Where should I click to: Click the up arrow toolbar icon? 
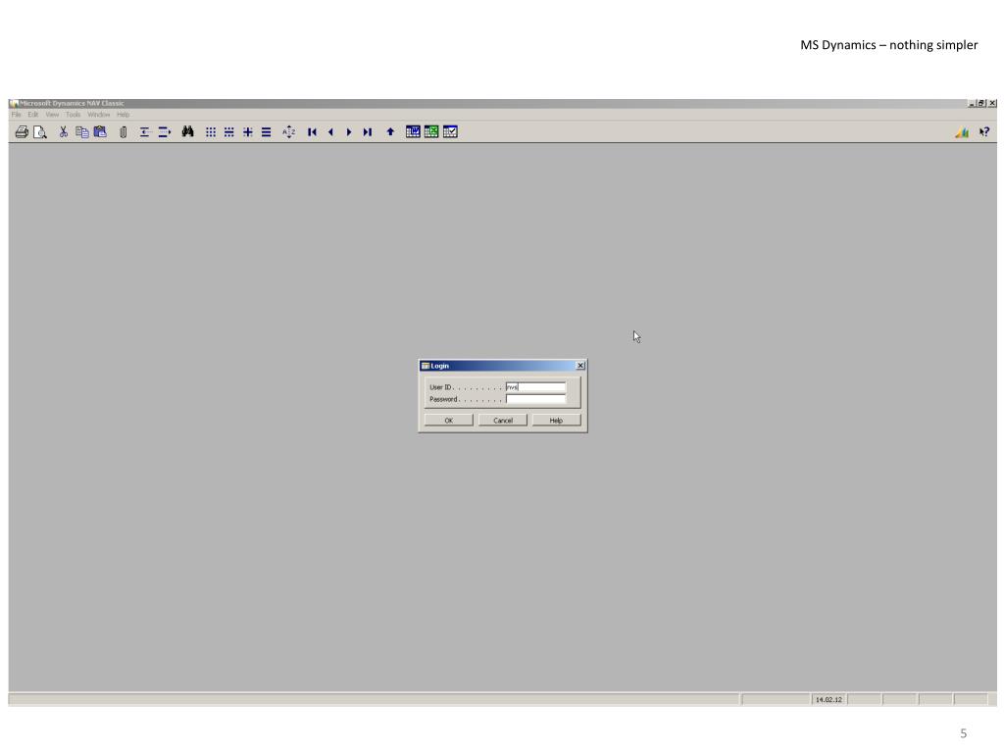390,131
